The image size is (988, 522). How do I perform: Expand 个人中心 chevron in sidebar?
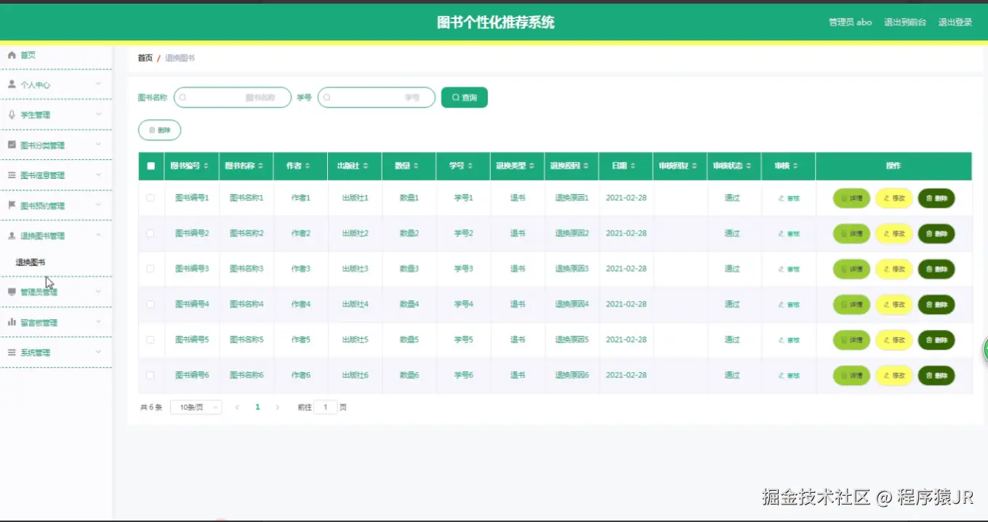(x=98, y=84)
